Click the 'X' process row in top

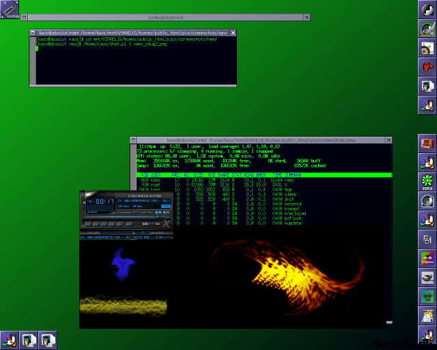[x=264, y=185]
